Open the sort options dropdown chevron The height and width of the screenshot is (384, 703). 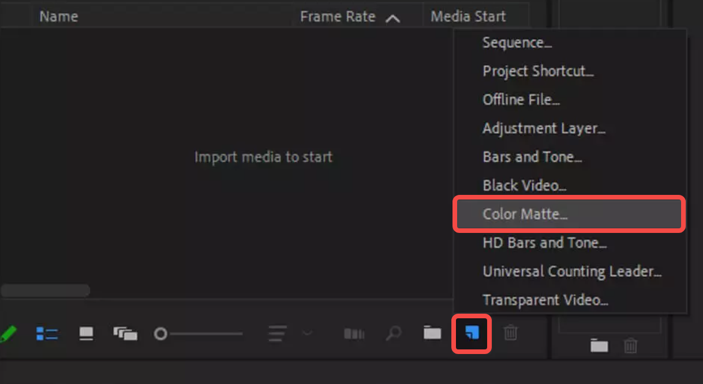click(x=308, y=333)
